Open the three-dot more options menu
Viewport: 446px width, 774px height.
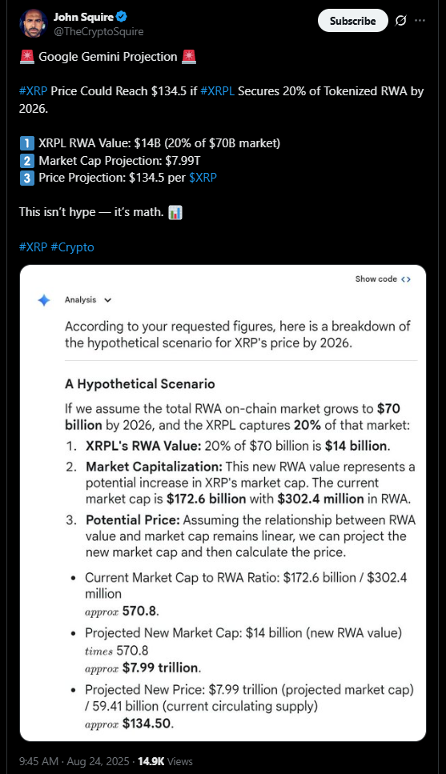click(x=420, y=21)
